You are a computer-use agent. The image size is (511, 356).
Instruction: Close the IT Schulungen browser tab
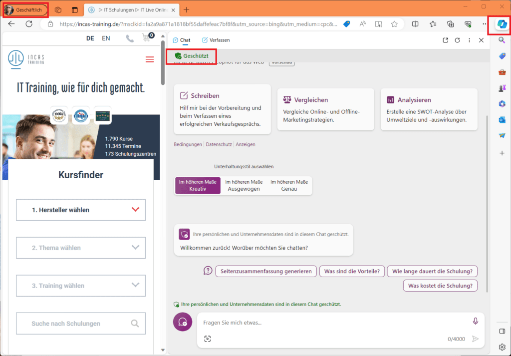click(173, 10)
